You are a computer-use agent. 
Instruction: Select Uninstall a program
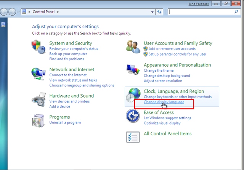[65, 123]
